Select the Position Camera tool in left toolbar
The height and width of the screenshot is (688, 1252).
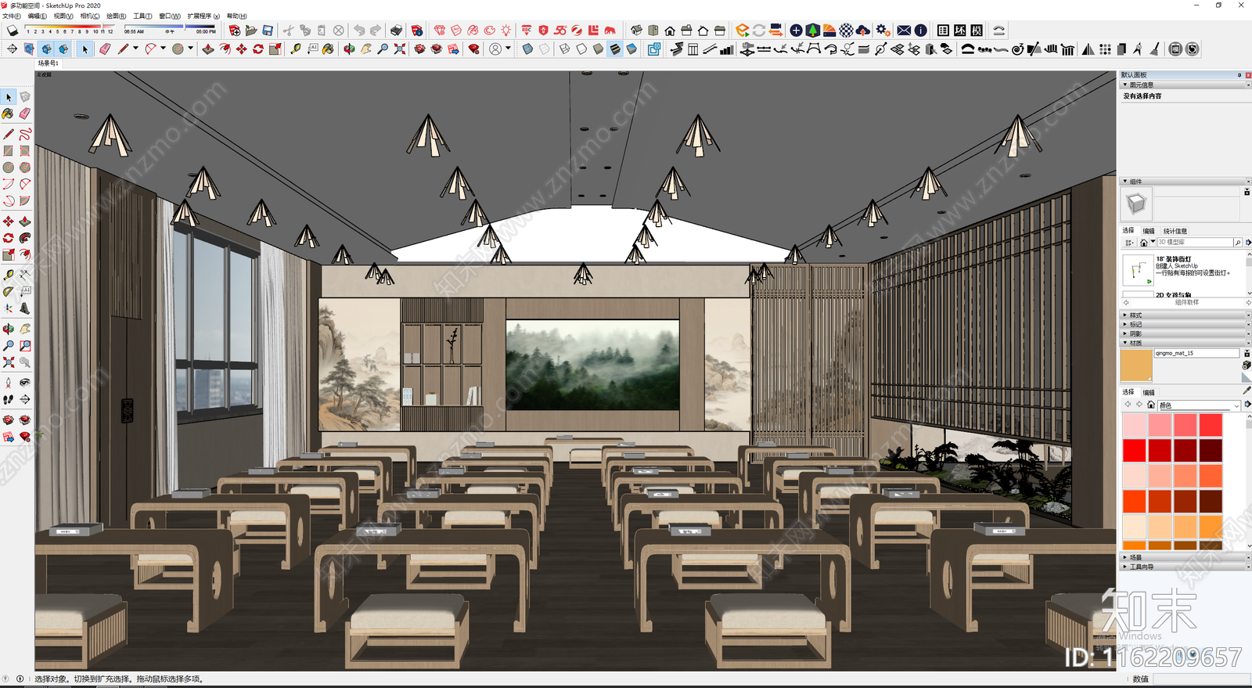pyautogui.click(x=9, y=383)
